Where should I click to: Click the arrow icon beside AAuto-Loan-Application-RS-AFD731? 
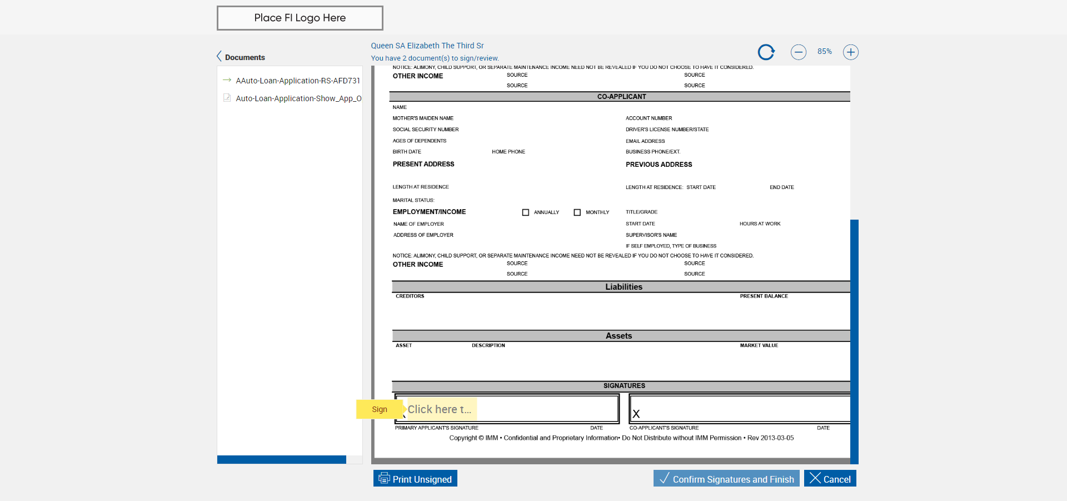[227, 80]
